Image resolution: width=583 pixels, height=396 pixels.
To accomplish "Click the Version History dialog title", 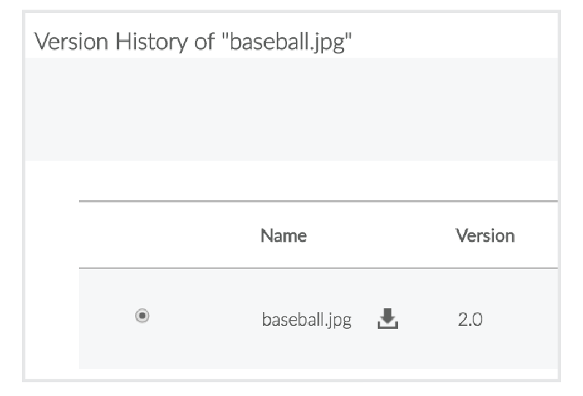I will pyautogui.click(x=194, y=41).
